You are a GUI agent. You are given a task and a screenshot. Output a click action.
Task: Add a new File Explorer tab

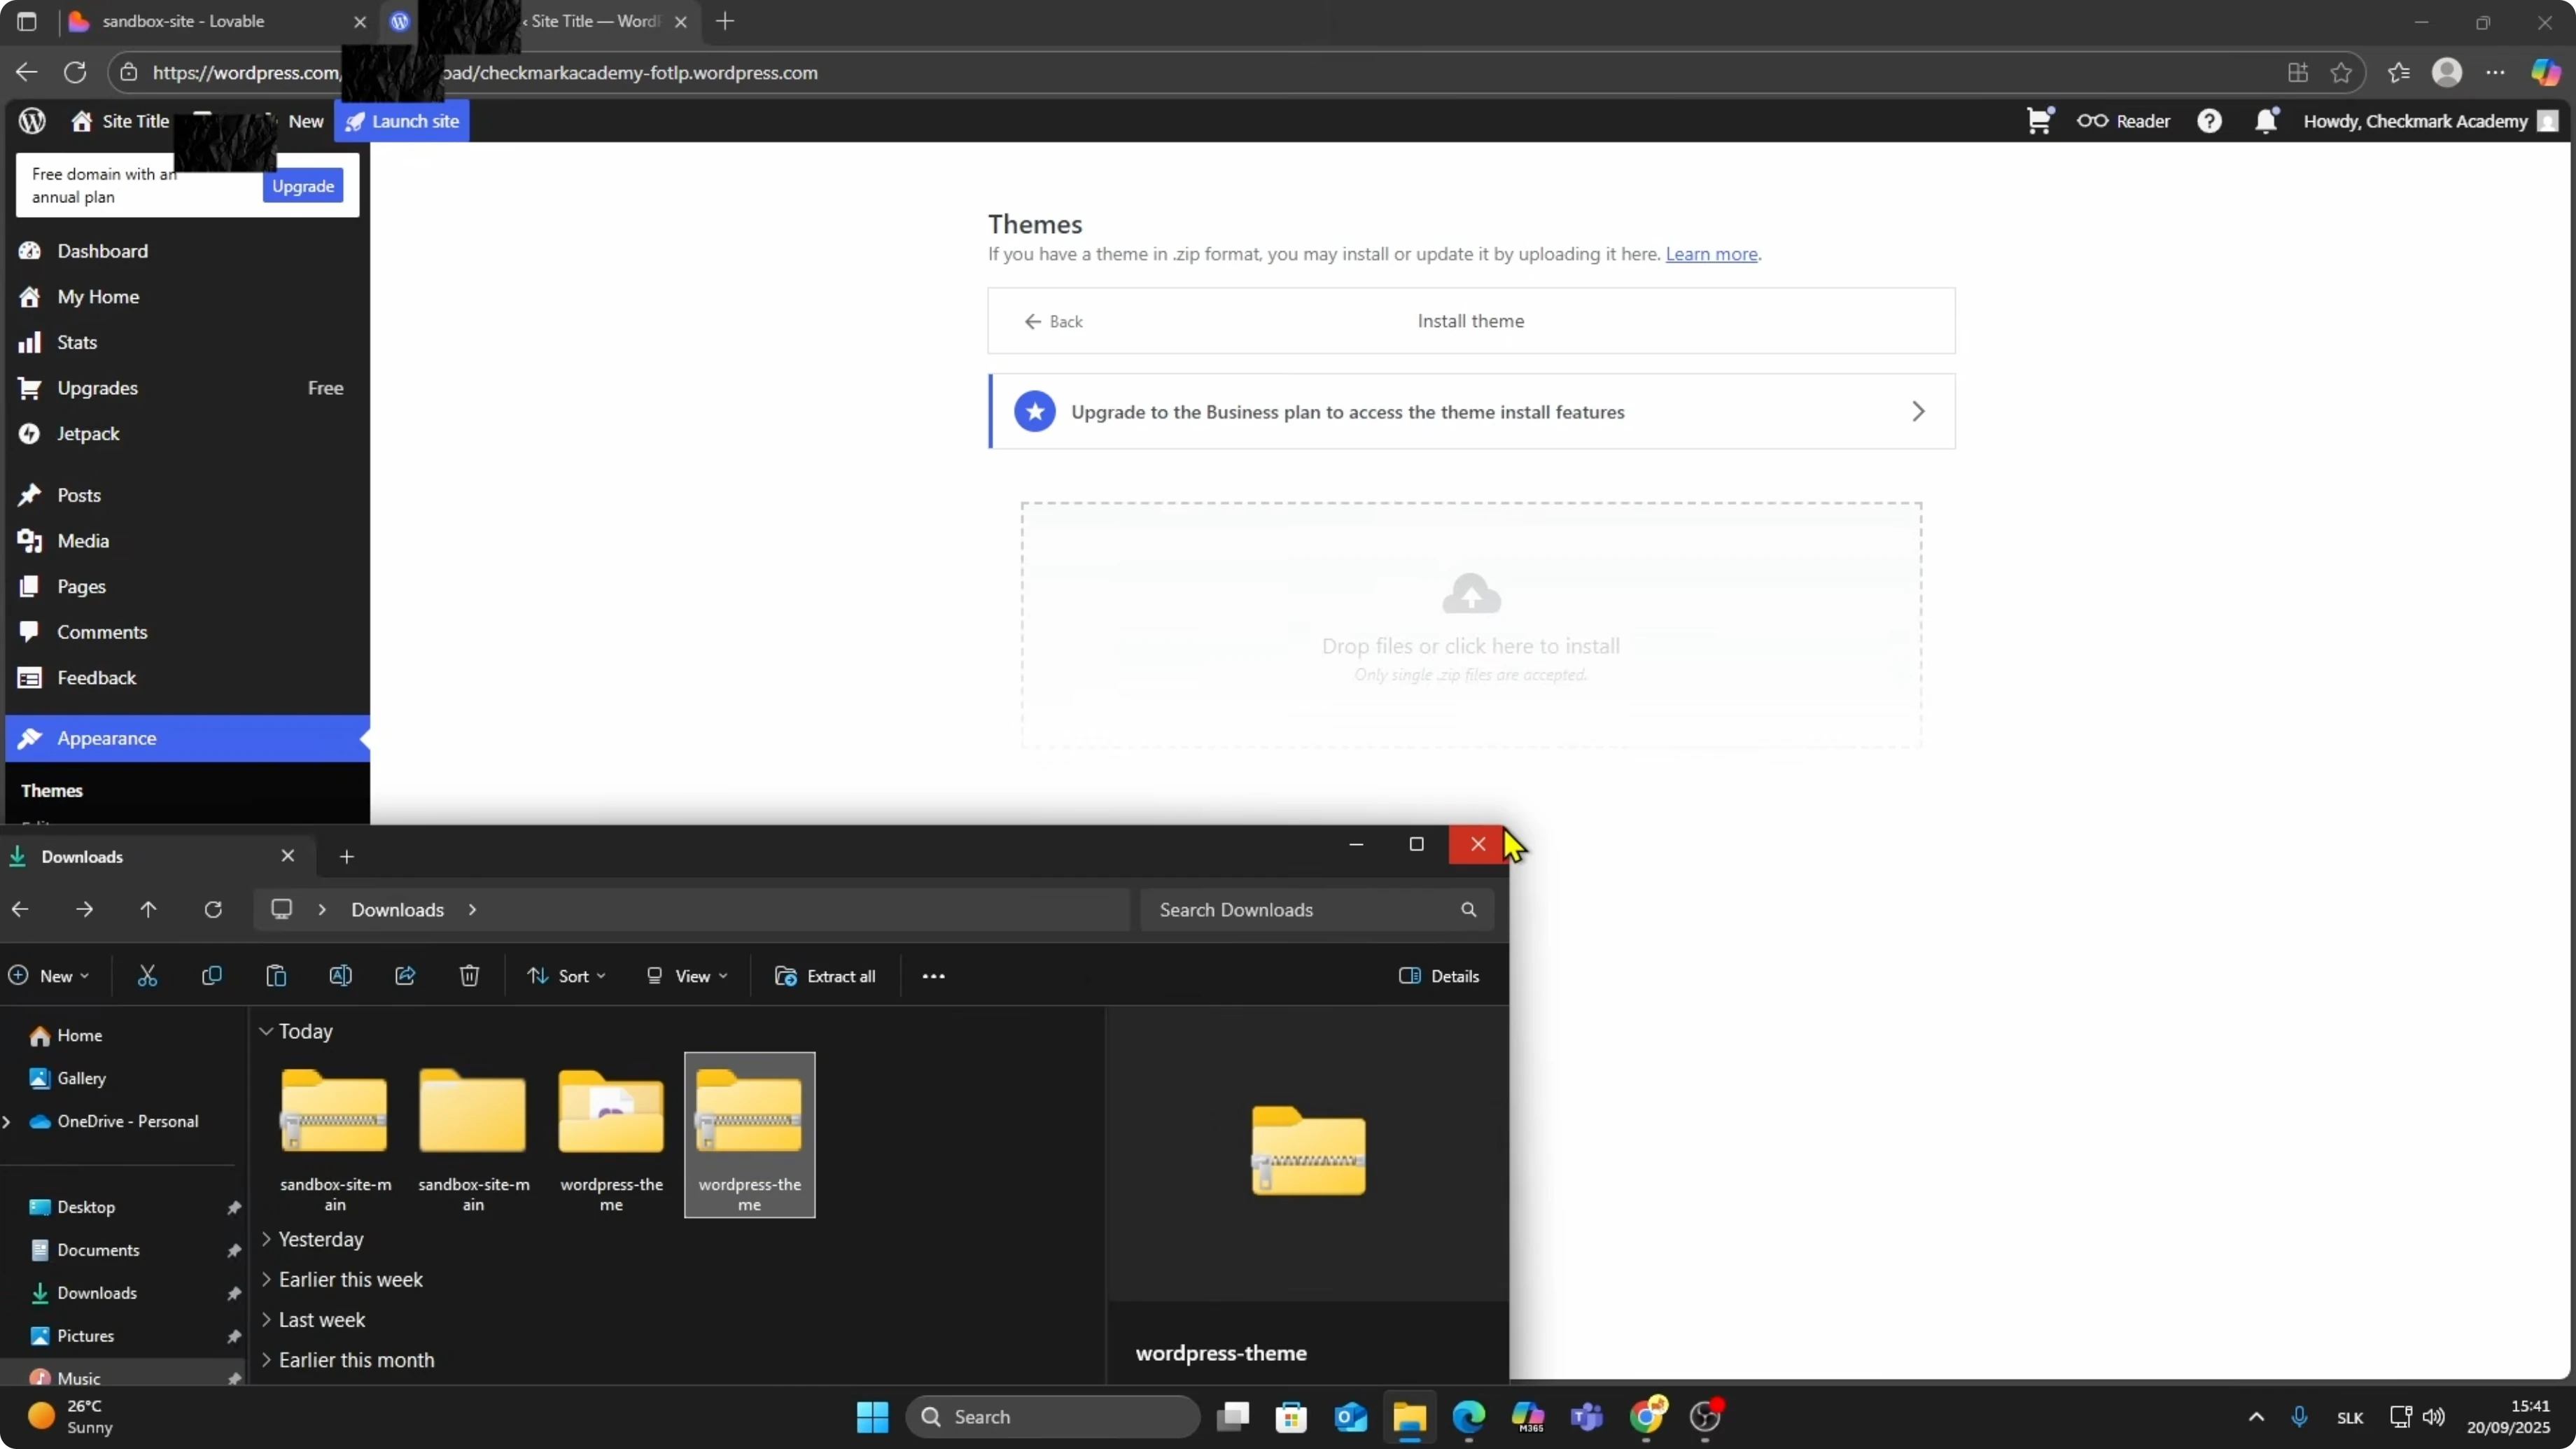tap(346, 857)
